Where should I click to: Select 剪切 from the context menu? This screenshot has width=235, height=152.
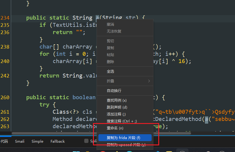pos(110,41)
